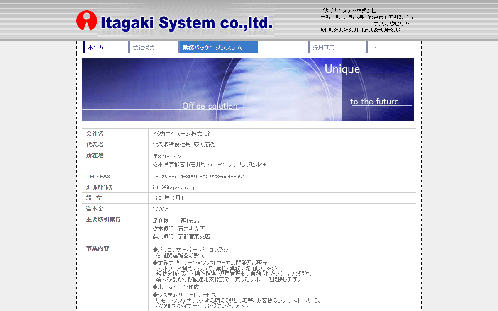The image size is (498, 311).
Task: Click the Itagaki System co.,ltd. title
Action: click(187, 23)
